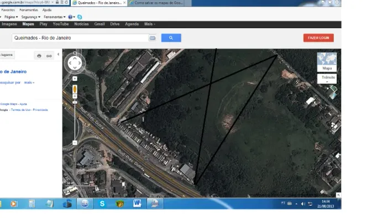This screenshot has width=387, height=218.
Task: Collapse overview map corner arrow
Action: point(338,195)
